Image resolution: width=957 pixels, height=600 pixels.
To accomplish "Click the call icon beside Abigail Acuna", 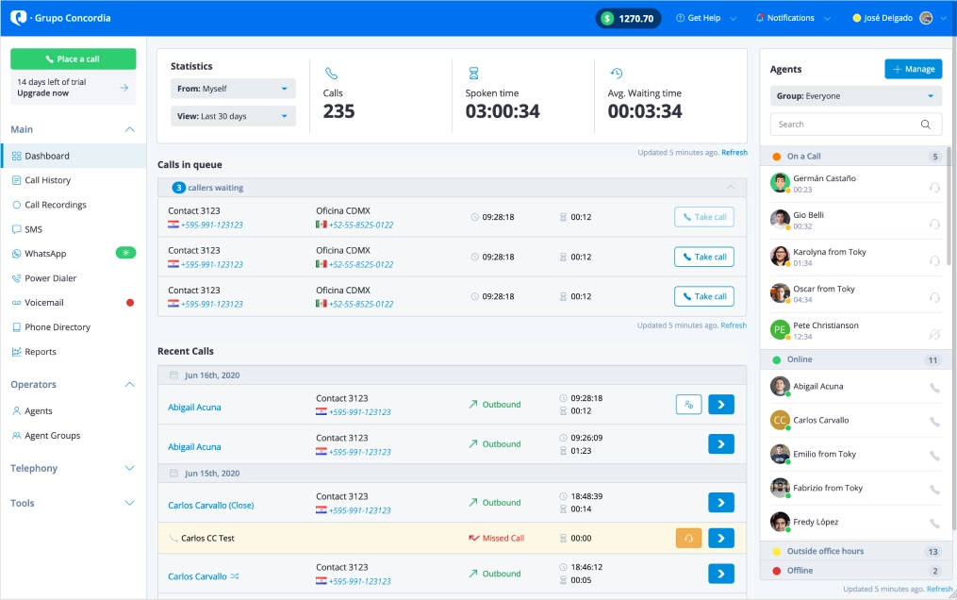I will tap(934, 386).
